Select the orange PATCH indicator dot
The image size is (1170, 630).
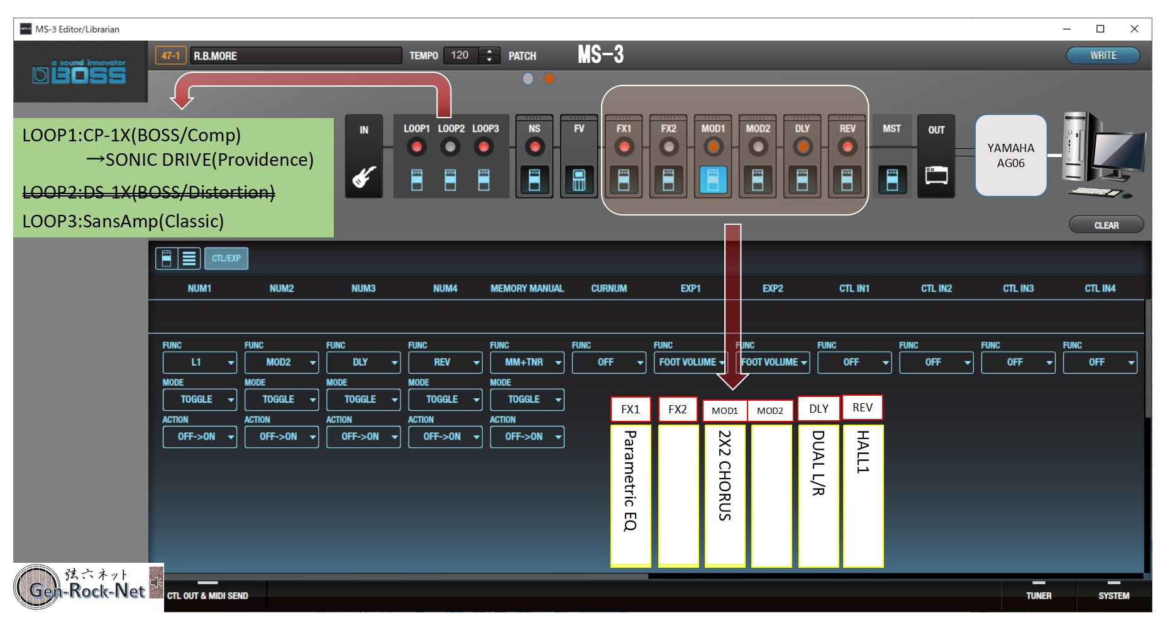(x=549, y=79)
